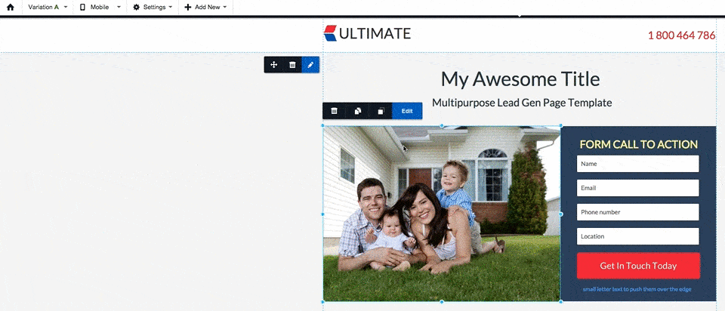
Task: Select the 'My Awesome Title' heading
Action: coord(520,79)
